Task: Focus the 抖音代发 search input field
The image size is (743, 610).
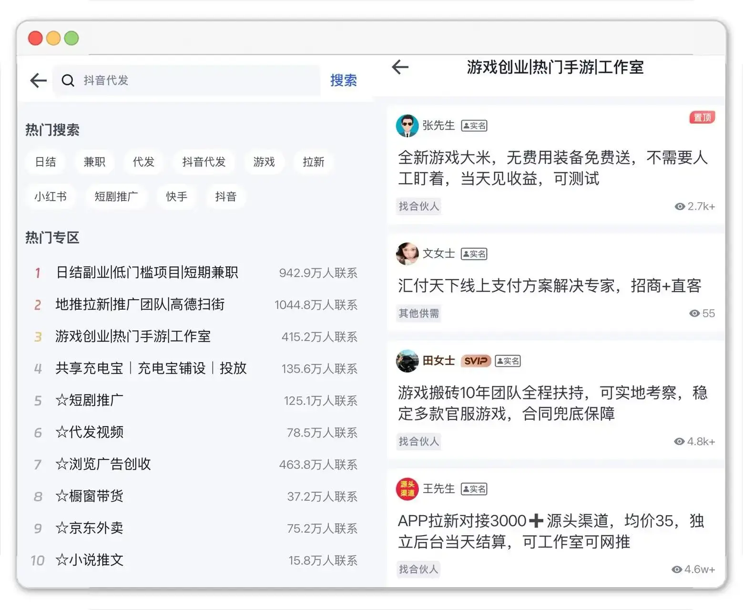Action: (x=186, y=81)
